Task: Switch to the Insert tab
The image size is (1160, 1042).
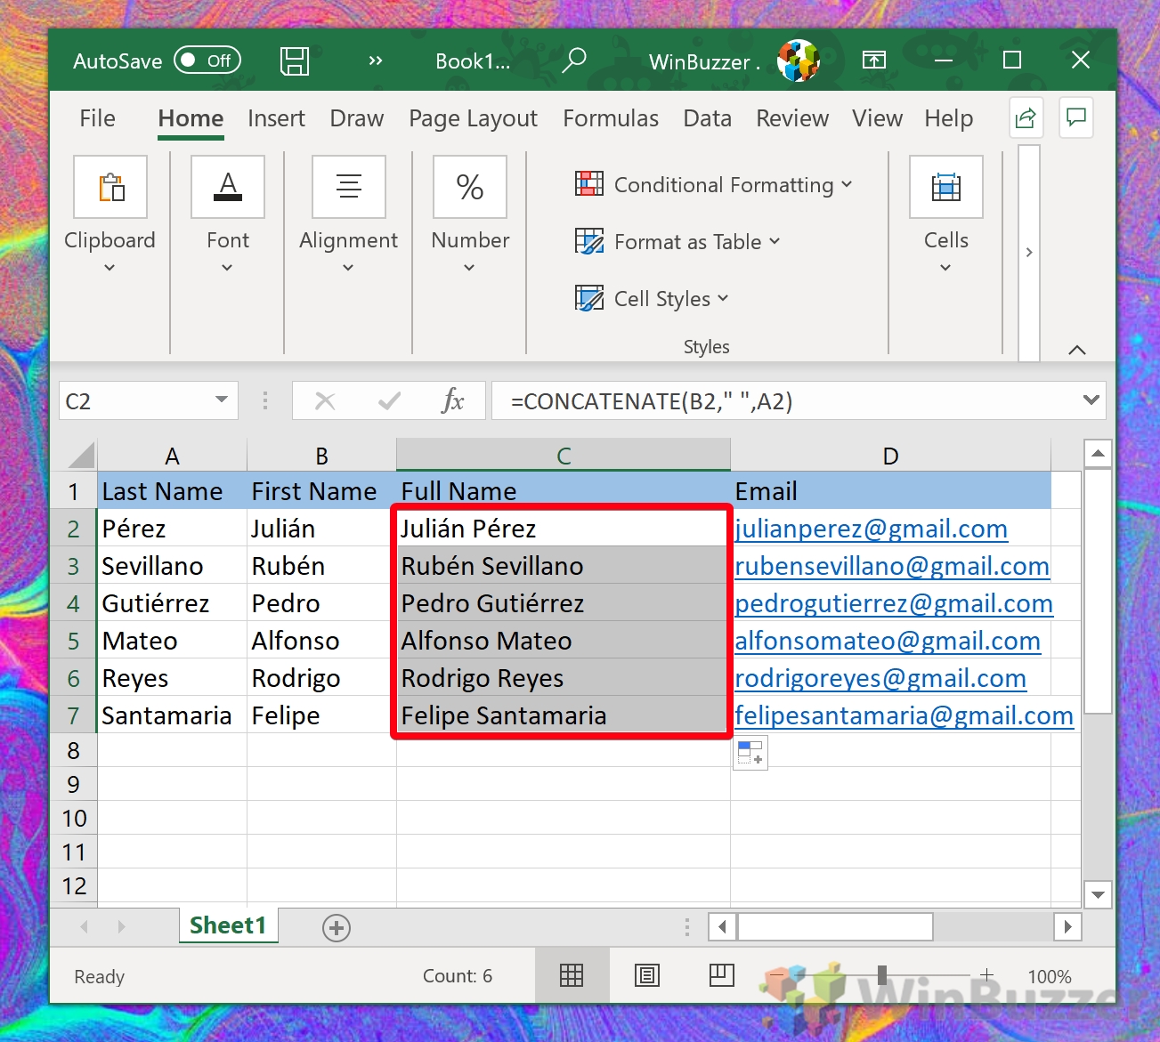Action: coord(276,118)
